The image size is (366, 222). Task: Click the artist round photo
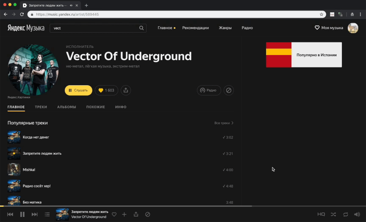pyautogui.click(x=33, y=70)
